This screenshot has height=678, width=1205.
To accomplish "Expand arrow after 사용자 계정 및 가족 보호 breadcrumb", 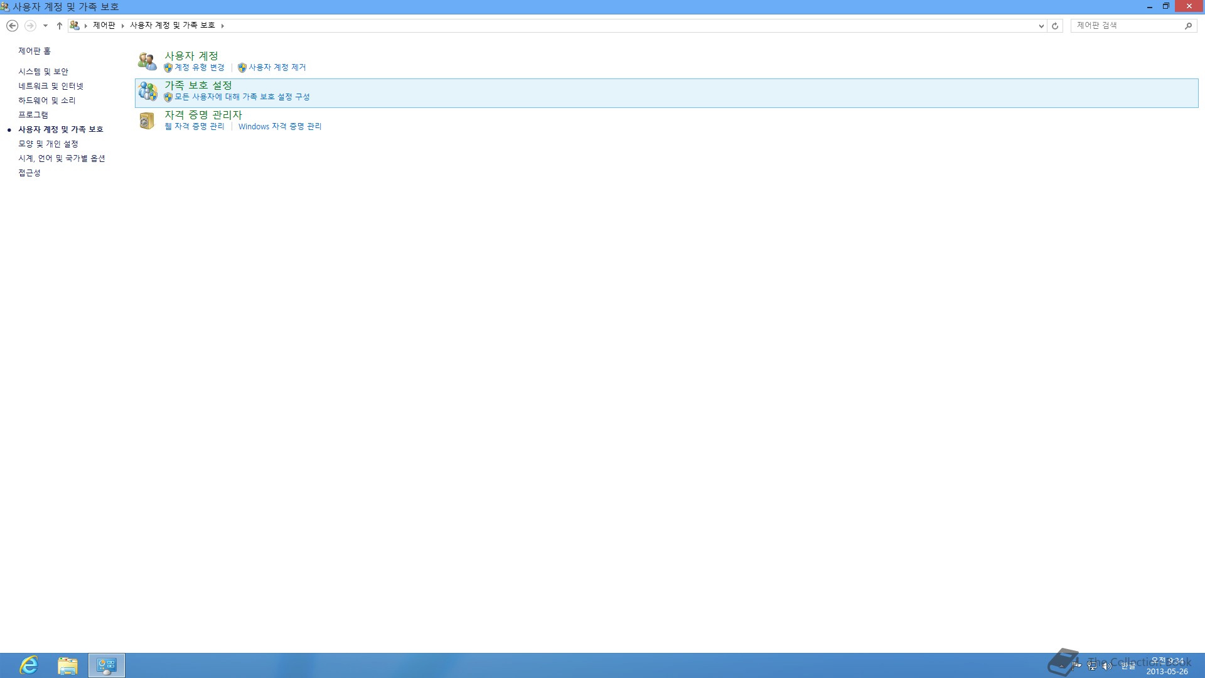I will [222, 26].
